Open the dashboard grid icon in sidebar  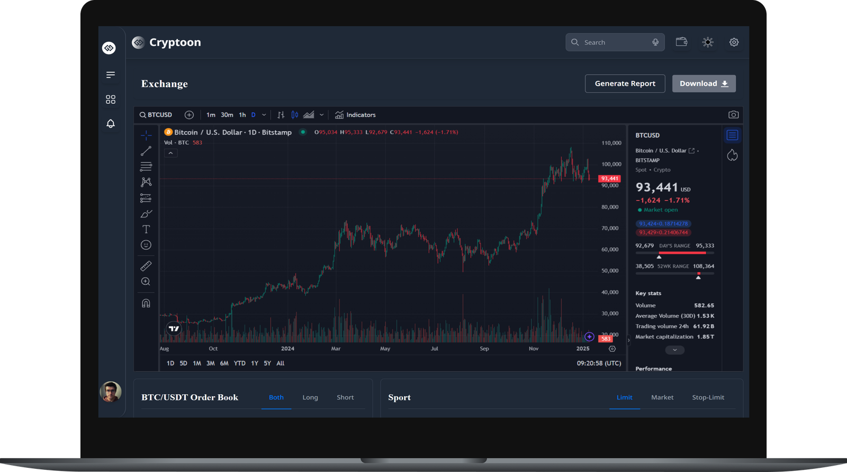coord(110,99)
